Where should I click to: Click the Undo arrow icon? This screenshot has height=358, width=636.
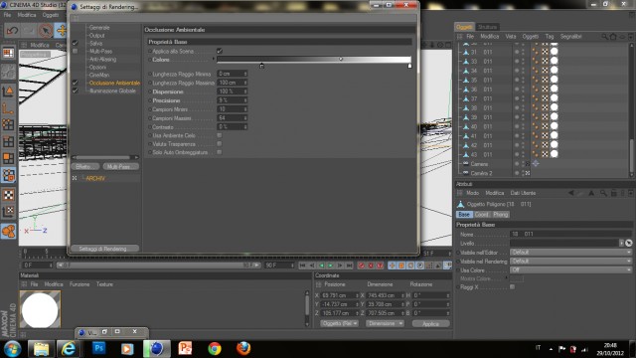click(12, 31)
